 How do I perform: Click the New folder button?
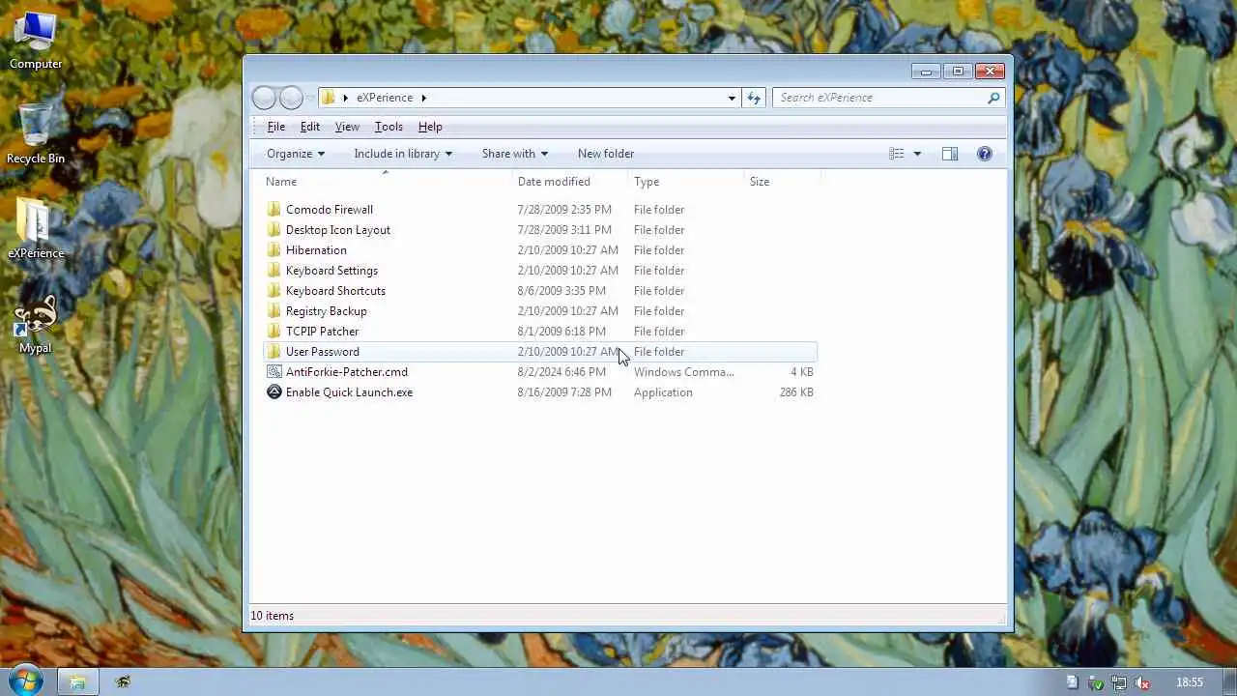[606, 154]
